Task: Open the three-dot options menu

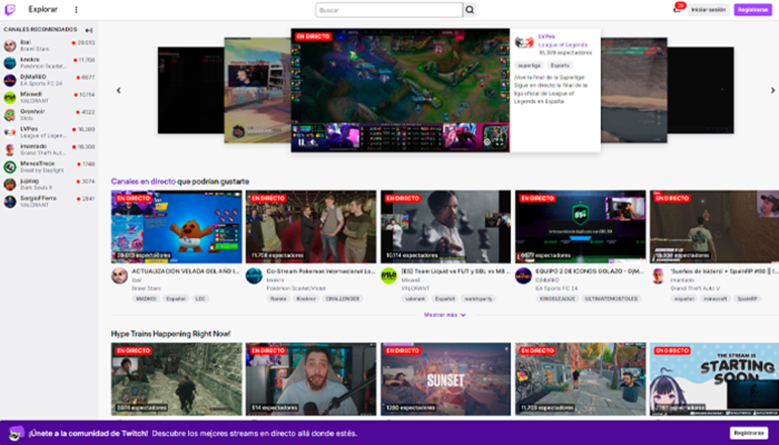Action: pos(76,9)
